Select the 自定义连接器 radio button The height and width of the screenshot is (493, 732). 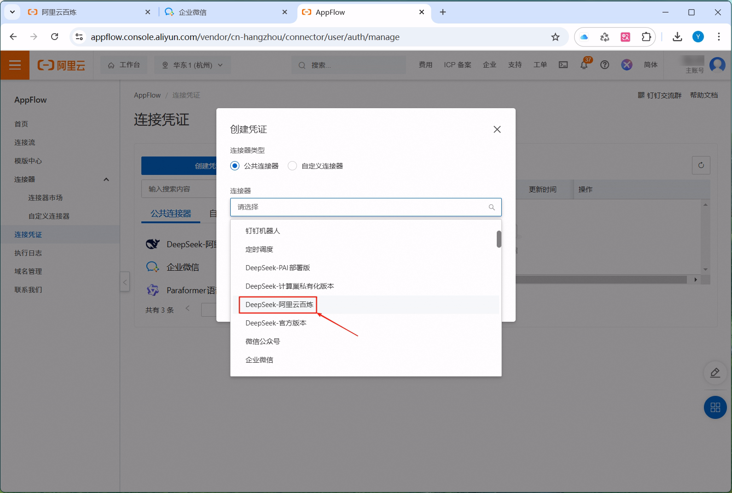(292, 166)
